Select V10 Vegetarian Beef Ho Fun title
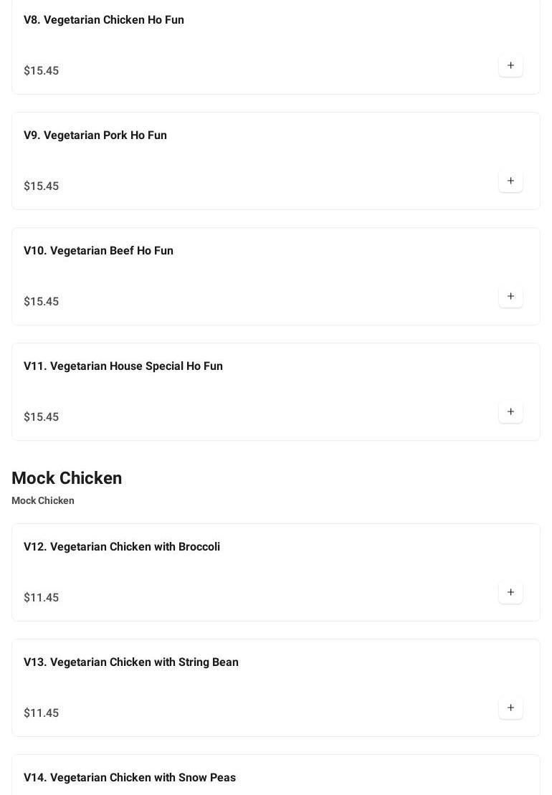Image resolution: width=552 pixels, height=795 pixels. coord(98,251)
